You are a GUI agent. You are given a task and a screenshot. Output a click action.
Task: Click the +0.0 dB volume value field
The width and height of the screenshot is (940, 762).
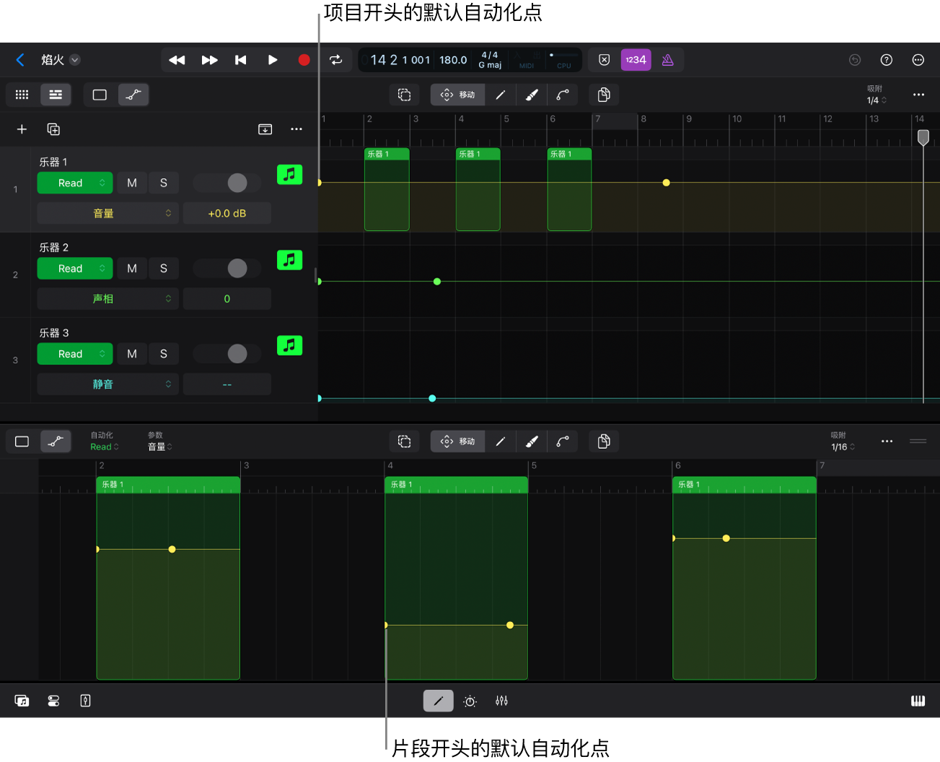[227, 214]
